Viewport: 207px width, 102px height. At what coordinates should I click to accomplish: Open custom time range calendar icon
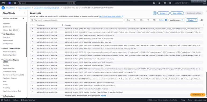point(166,20)
